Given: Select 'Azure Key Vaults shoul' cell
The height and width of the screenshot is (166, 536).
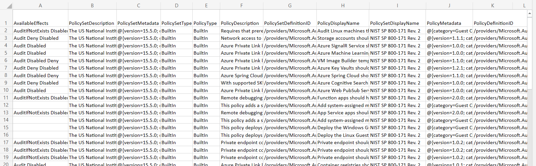Looking at the screenshot, I should pyautogui.click(x=343, y=68).
